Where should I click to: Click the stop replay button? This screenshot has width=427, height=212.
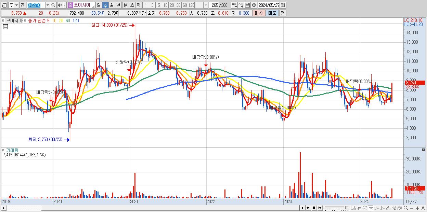pyautogui.click(x=314, y=208)
